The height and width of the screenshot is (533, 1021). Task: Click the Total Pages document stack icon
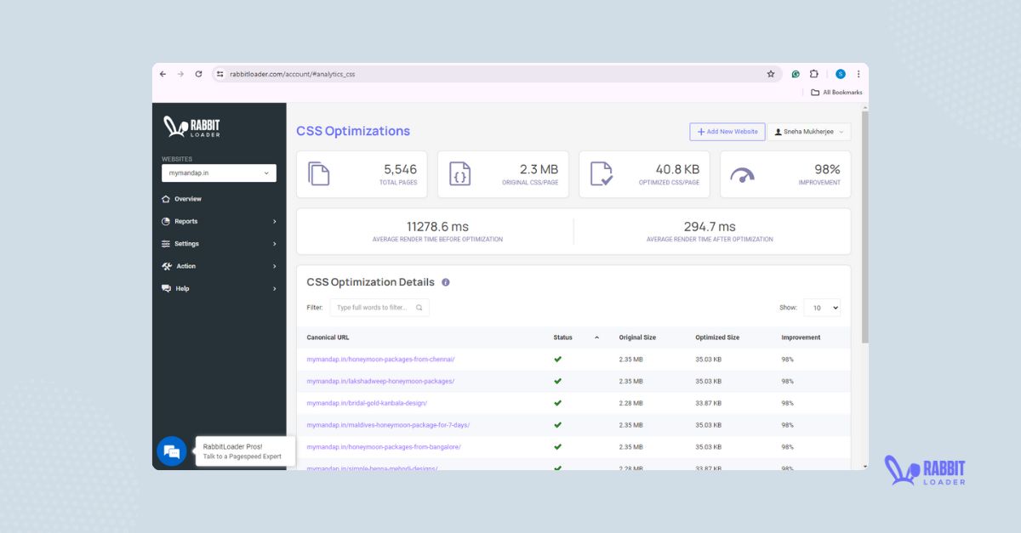point(318,173)
